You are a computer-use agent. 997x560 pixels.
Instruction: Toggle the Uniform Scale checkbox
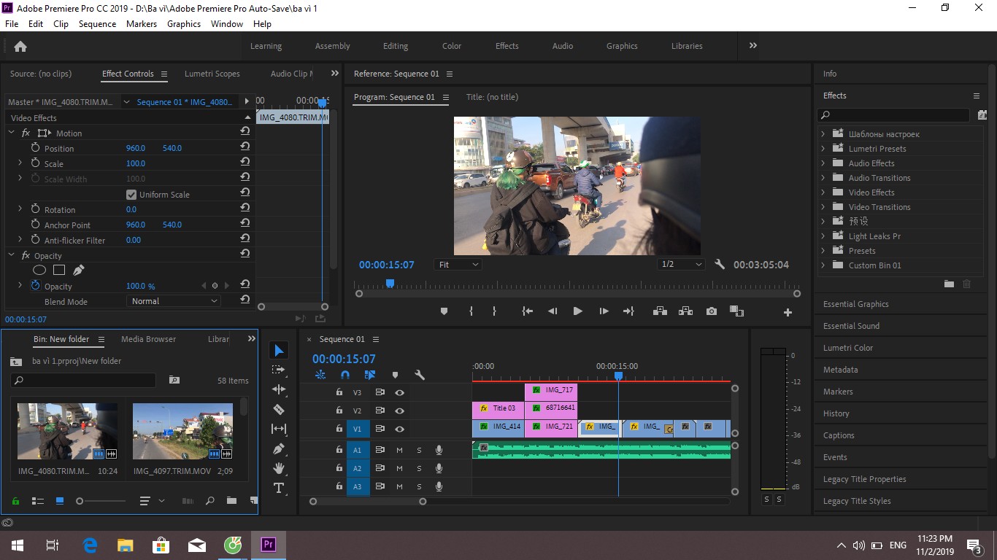coord(131,195)
